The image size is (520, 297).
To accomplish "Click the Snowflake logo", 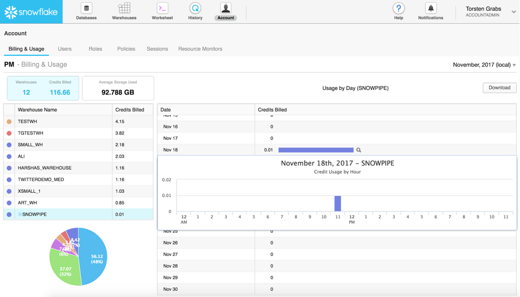I will coord(31,12).
